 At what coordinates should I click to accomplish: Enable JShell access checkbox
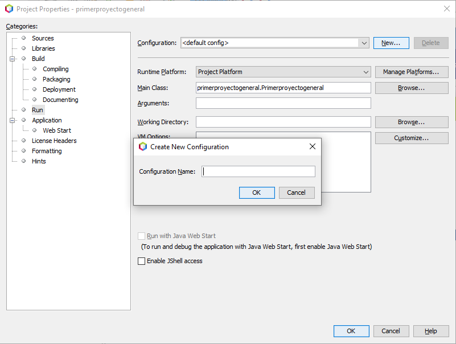[x=142, y=261]
